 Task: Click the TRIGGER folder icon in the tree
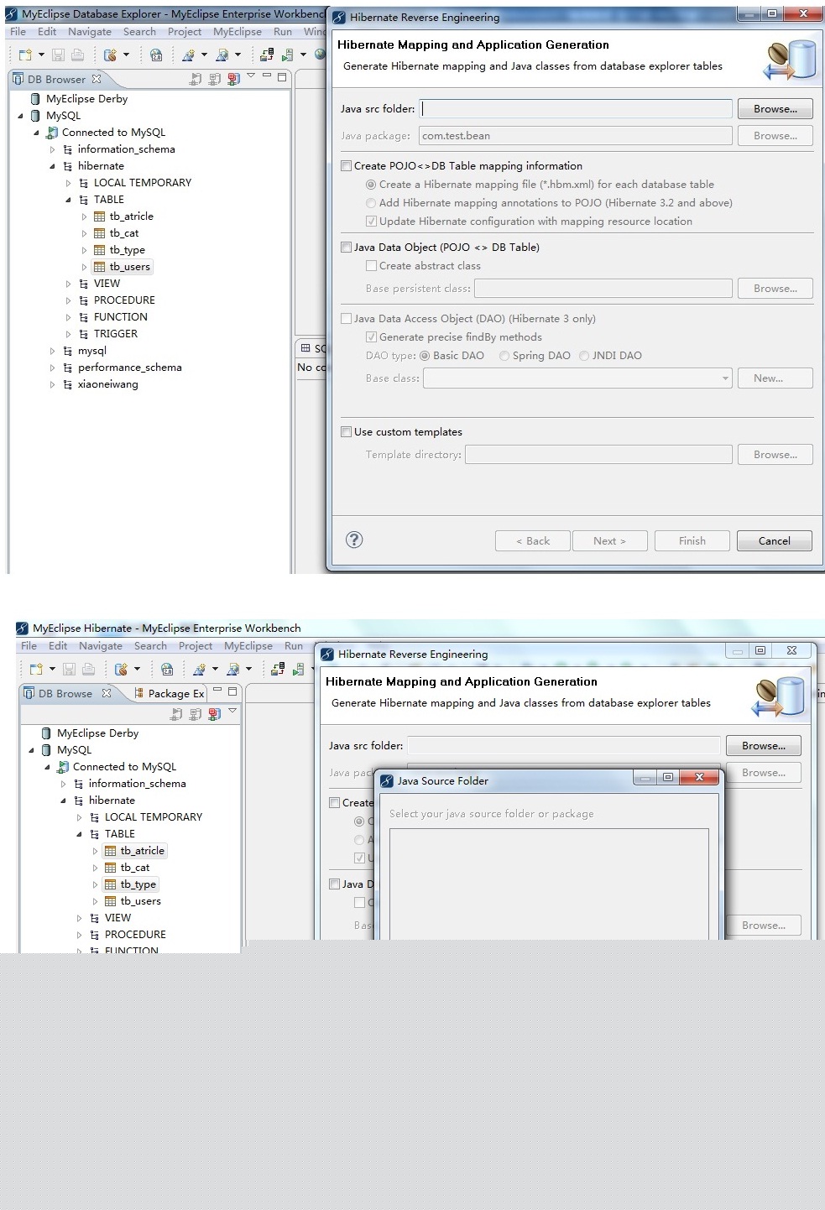84,334
